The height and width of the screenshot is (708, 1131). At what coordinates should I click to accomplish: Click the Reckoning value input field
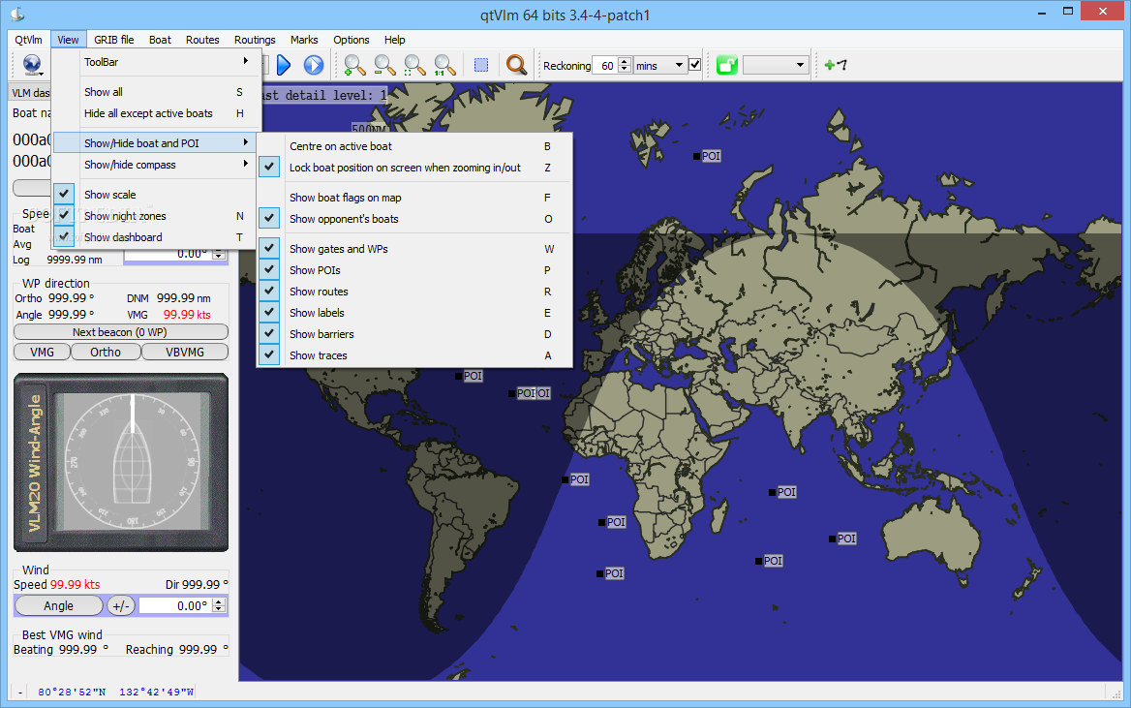point(604,66)
